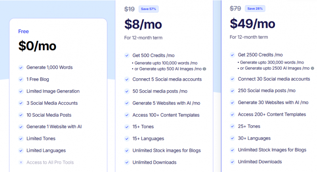Click the X icon beside Access to All Pro Tools

[x=21, y=163]
